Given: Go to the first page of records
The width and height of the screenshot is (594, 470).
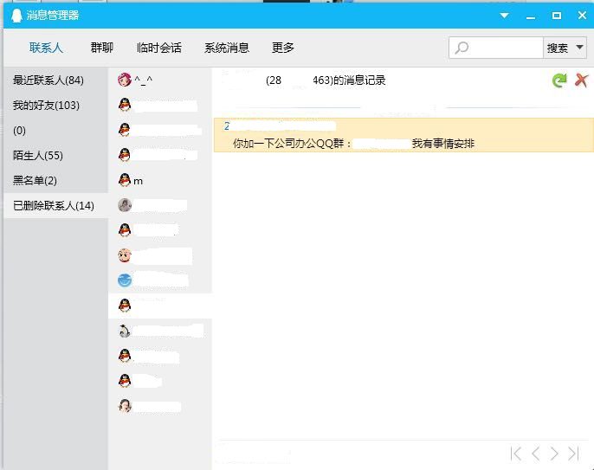Looking at the screenshot, I should coord(516,454).
